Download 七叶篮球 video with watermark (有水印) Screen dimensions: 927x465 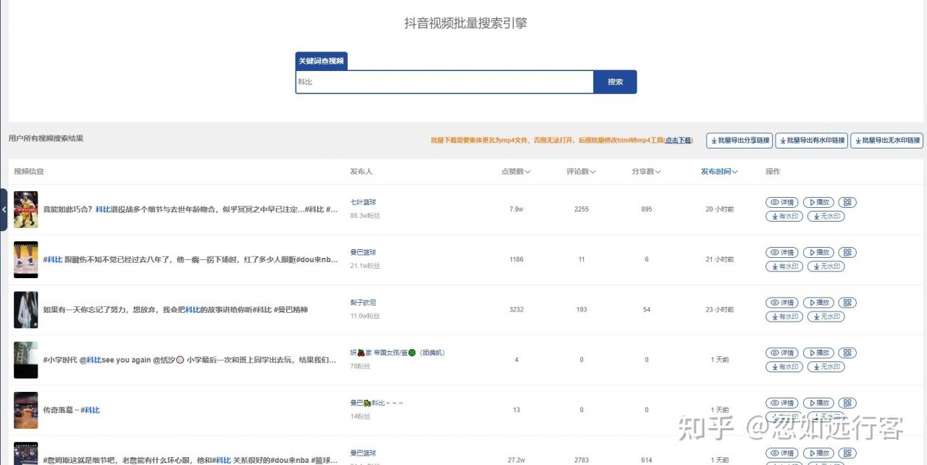point(784,216)
